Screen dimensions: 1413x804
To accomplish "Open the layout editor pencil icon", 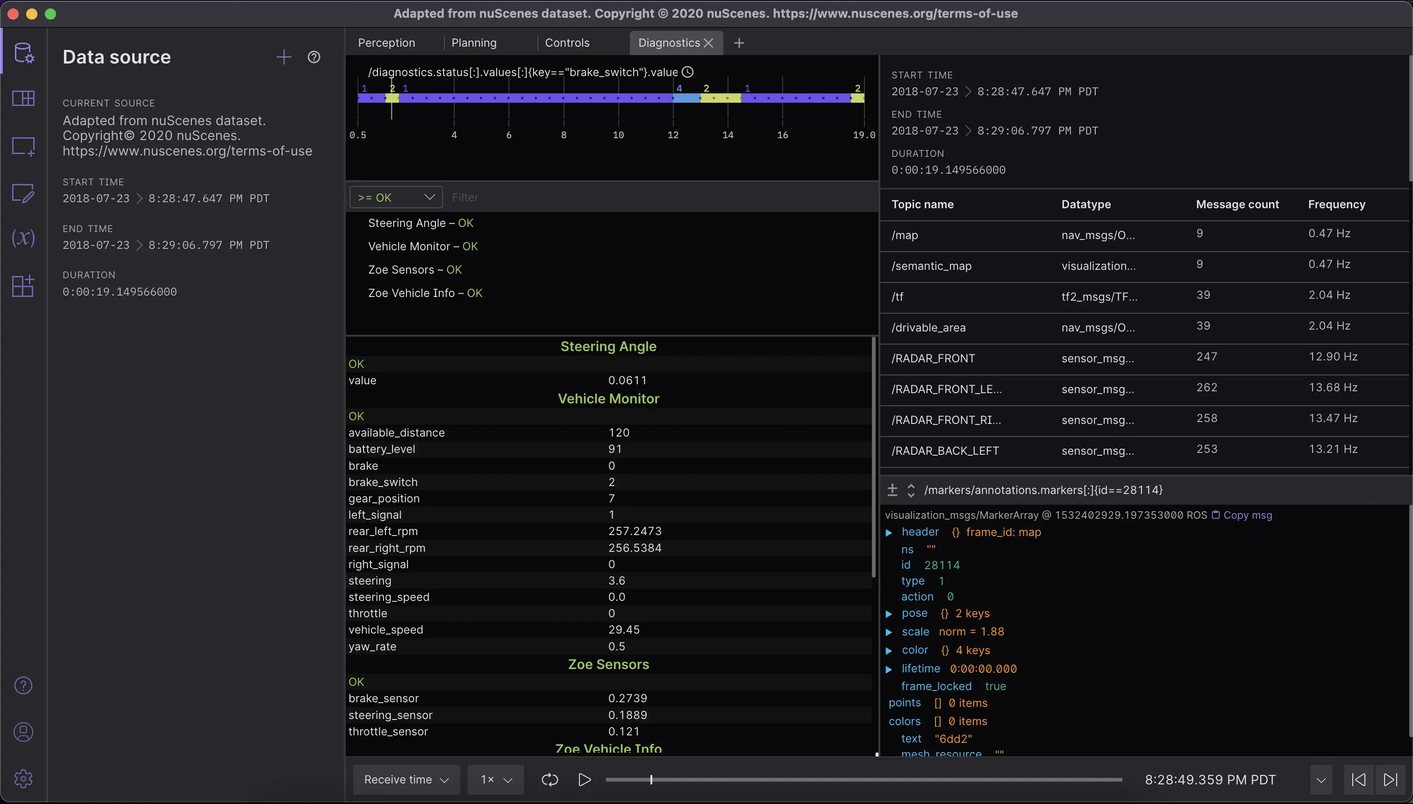I will tap(23, 193).
